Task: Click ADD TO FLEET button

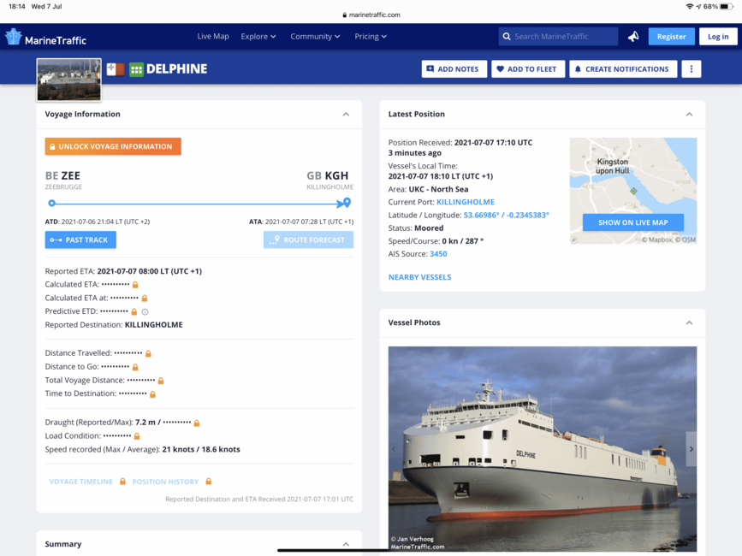Action: (528, 69)
